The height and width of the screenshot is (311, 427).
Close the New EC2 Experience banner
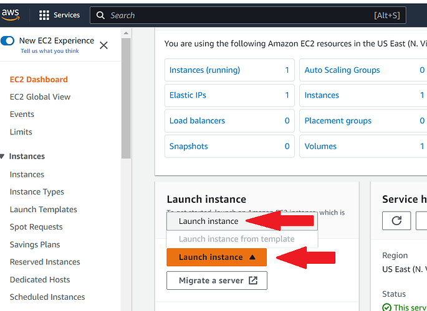(x=103, y=45)
